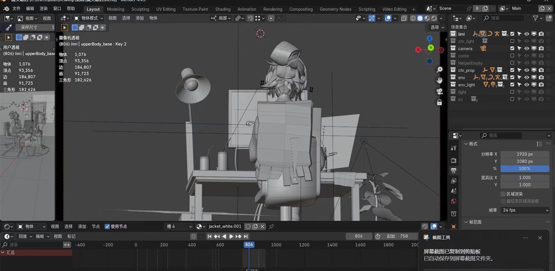This screenshot has width=555, height=271.
Task: Switch to the Sculpting workspace tab
Action: [x=140, y=9]
